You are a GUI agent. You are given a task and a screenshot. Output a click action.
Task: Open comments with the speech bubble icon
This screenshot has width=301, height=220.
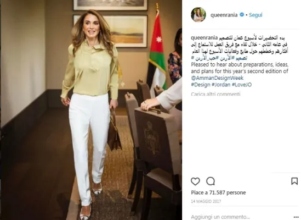coord(211,182)
